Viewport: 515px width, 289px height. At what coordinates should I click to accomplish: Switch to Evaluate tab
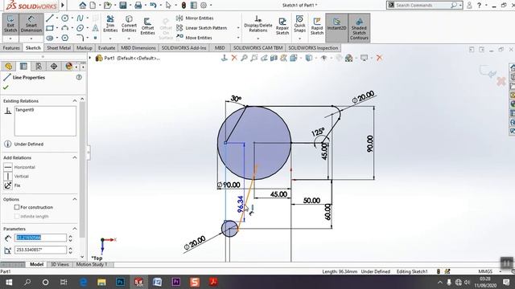click(107, 48)
